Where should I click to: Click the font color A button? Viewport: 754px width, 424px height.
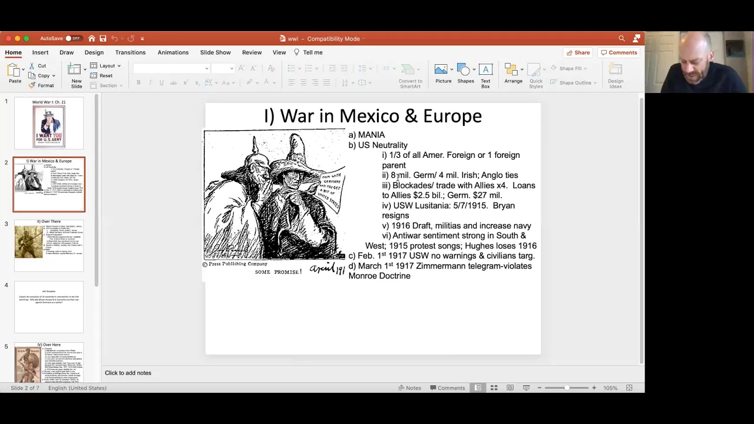[x=266, y=82]
